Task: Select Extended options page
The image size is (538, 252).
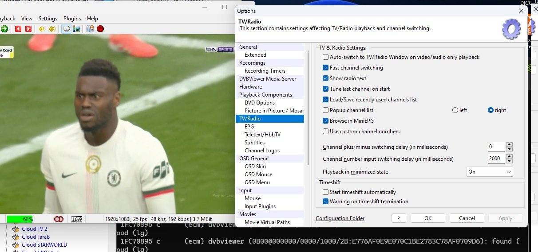Action: pos(255,55)
